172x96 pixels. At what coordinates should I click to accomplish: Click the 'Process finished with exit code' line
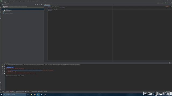pos(15,76)
